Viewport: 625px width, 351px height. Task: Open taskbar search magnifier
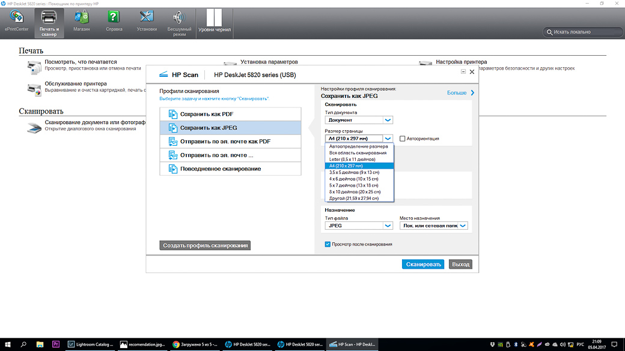click(23, 344)
